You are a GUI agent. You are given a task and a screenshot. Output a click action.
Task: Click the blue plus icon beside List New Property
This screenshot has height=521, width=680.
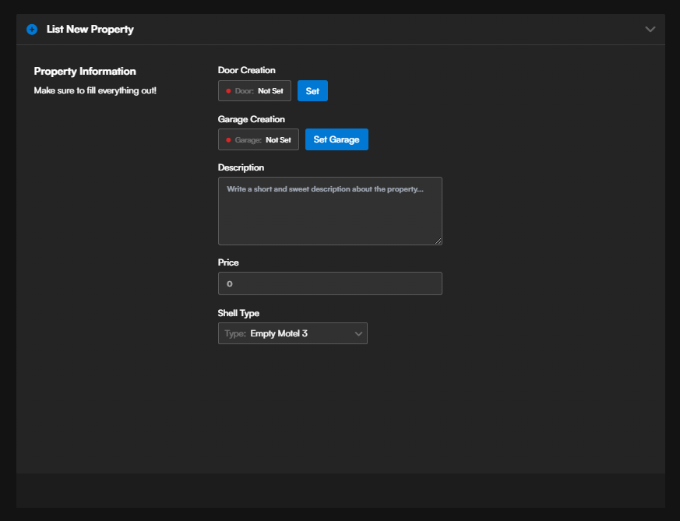[x=32, y=30]
